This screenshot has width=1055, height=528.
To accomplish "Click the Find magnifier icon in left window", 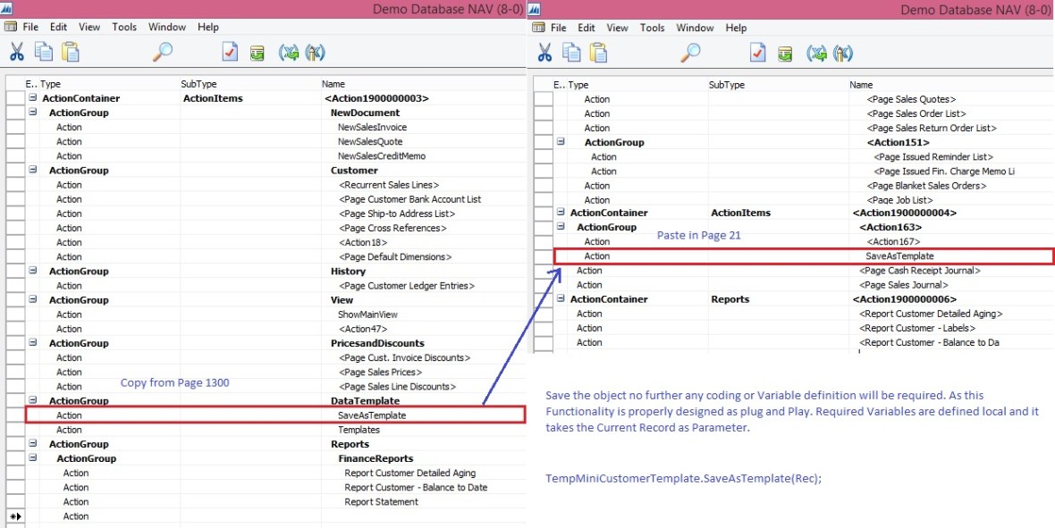I will pyautogui.click(x=163, y=53).
